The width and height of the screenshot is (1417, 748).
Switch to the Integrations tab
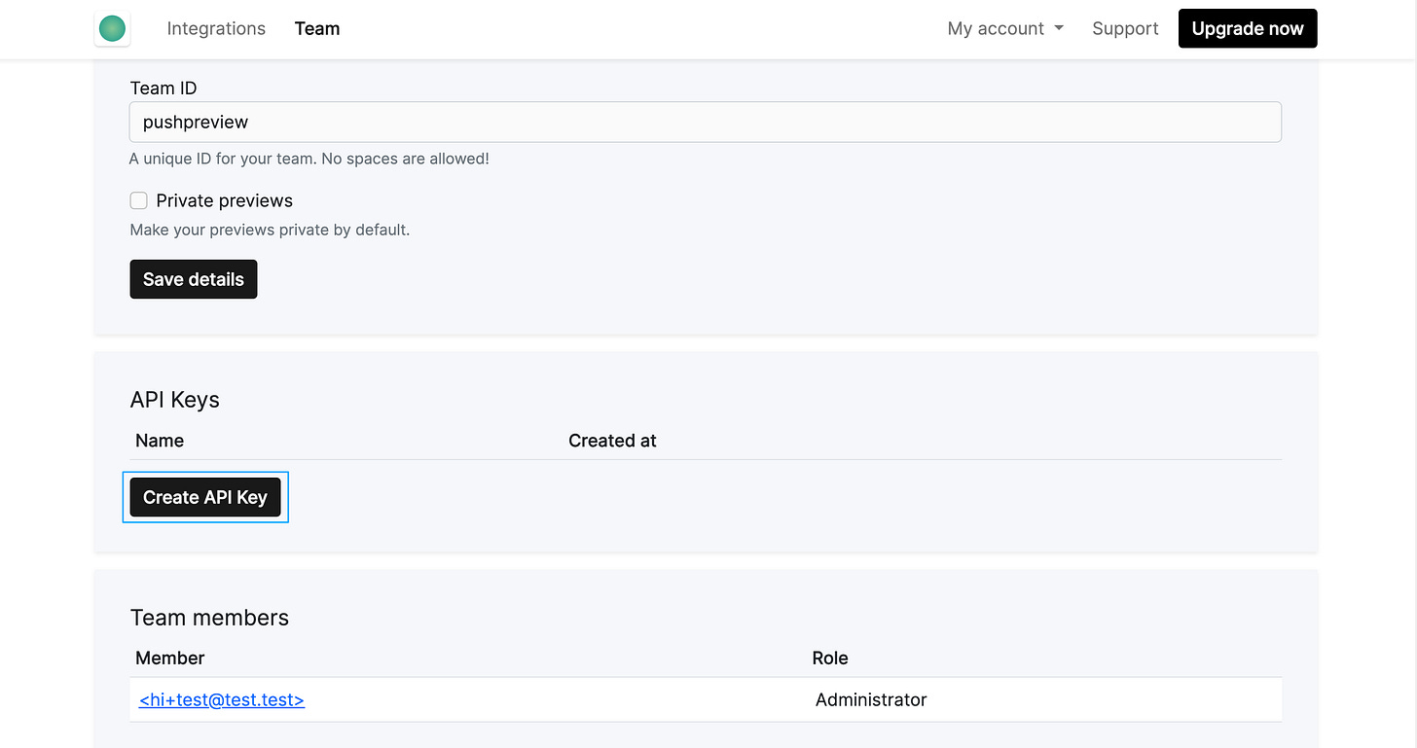tap(216, 28)
